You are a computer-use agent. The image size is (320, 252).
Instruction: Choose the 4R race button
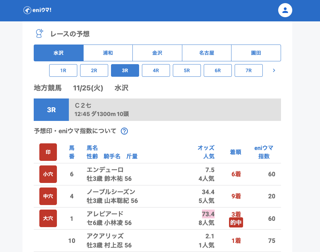click(156, 70)
